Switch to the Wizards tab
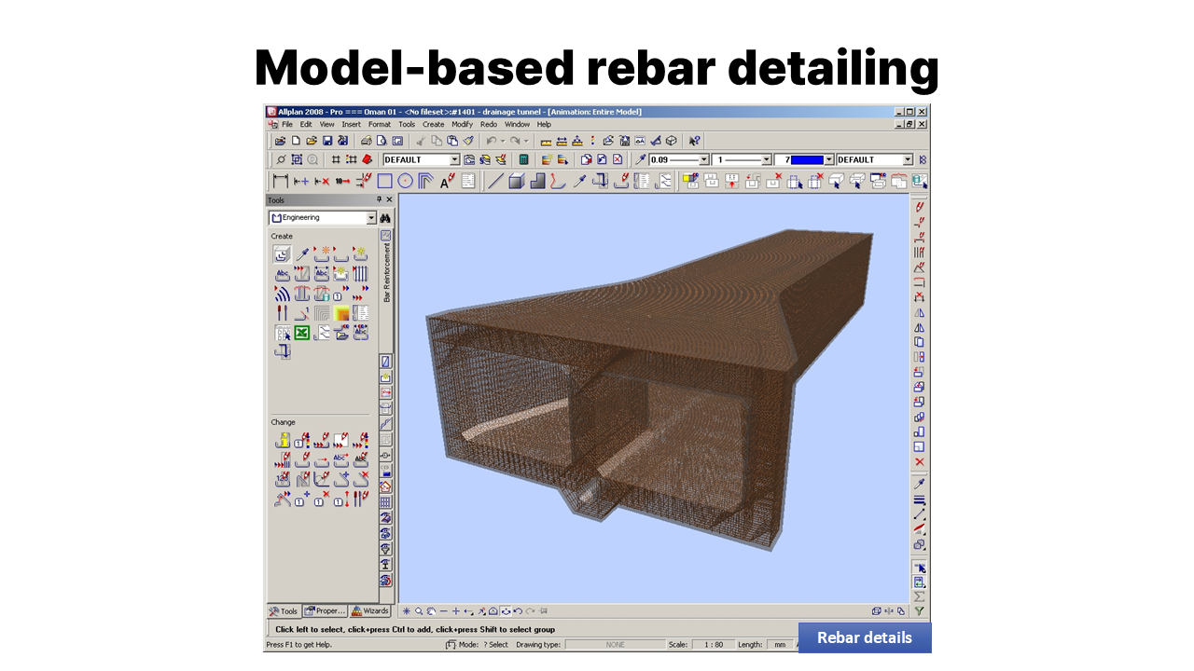 (370, 611)
